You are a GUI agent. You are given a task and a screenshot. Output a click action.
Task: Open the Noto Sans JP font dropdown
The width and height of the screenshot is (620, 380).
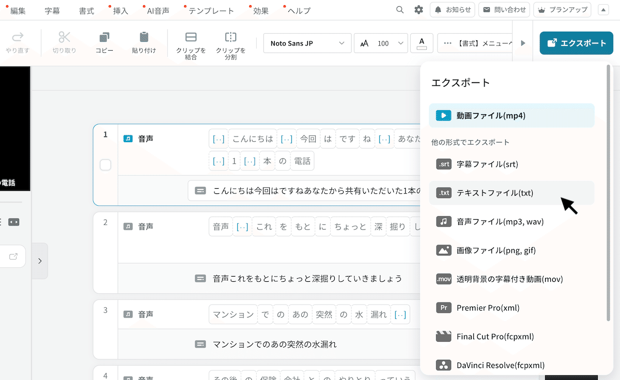[307, 43]
